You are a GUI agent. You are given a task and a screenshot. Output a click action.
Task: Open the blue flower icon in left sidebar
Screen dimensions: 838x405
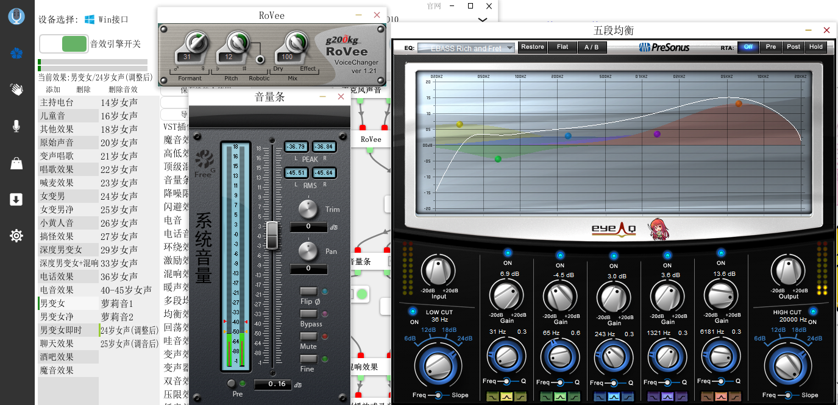point(16,53)
